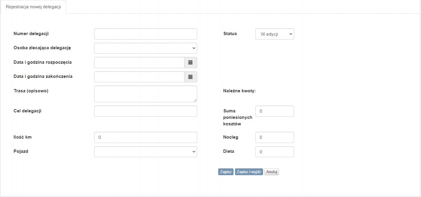Image resolution: width=421 pixels, height=197 pixels.
Task: Click the Należne kwoty heading label
Action: click(x=239, y=91)
